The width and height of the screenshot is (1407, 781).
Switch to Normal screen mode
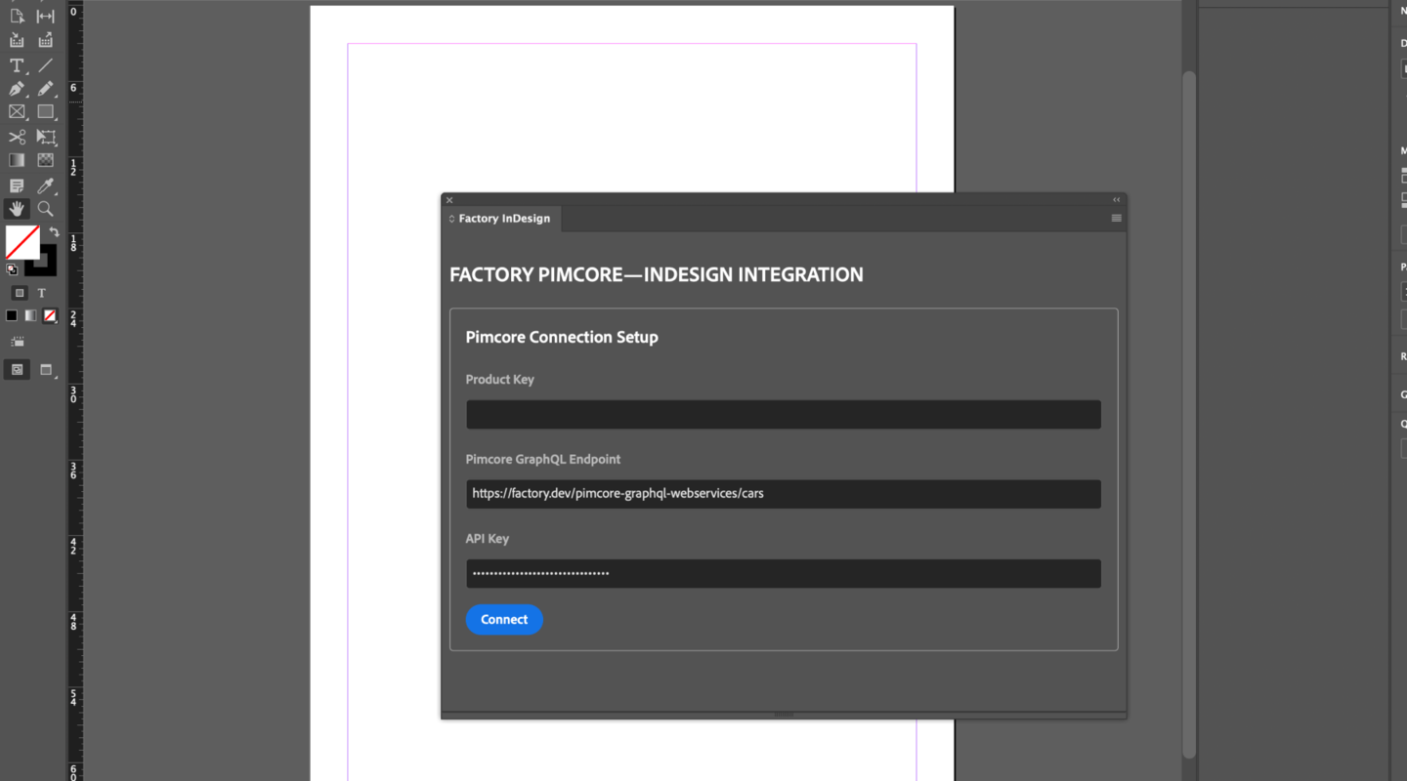(x=17, y=370)
